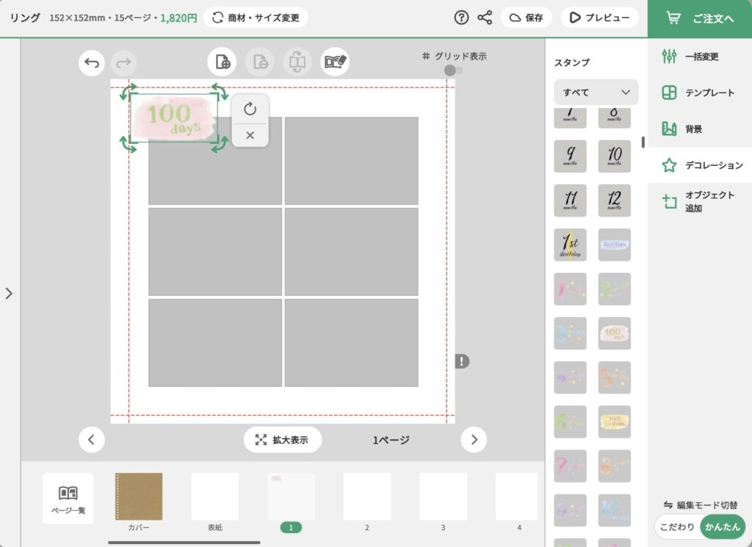Go to next page with right chevron

(474, 439)
